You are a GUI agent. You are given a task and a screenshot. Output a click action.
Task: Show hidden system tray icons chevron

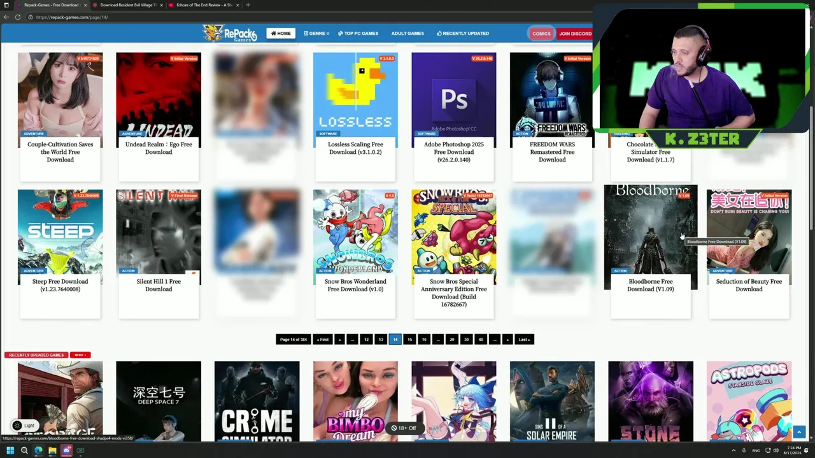tap(733, 450)
